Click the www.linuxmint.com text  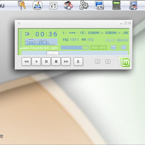39,48
